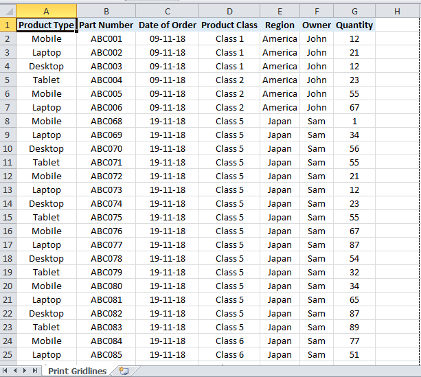The width and height of the screenshot is (421, 377).
Task: Click the Owner header cell
Action: [317, 25]
